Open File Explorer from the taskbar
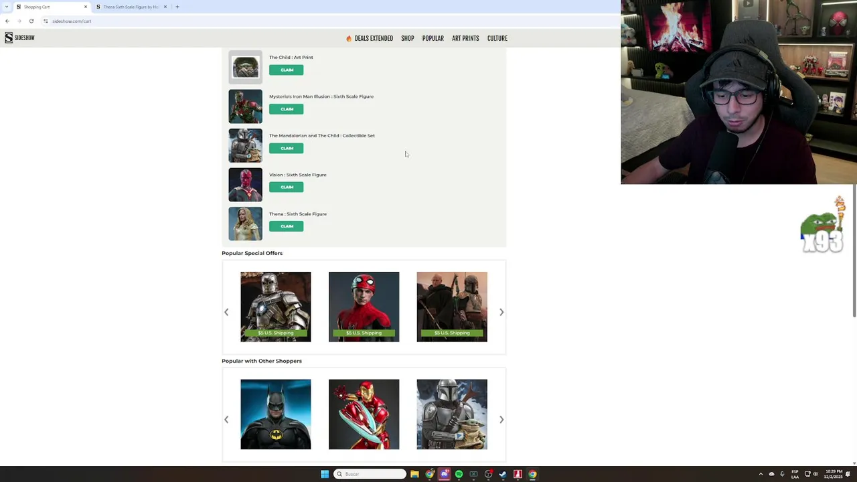Screen dimensions: 857x482 [415, 474]
